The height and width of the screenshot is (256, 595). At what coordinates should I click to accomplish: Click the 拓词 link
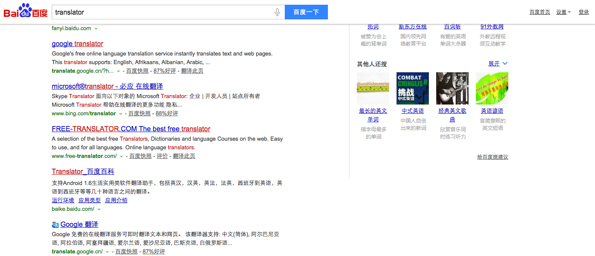click(373, 27)
